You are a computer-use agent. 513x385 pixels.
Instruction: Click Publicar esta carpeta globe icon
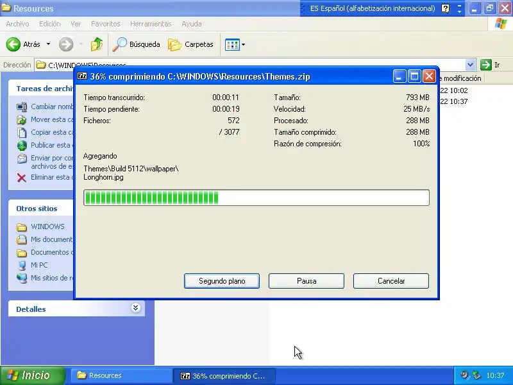(22, 146)
